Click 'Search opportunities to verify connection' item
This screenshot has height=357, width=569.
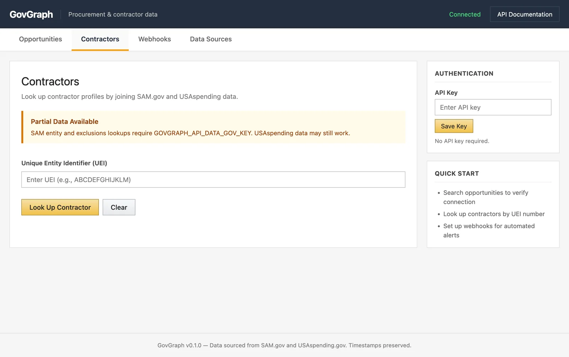point(485,197)
